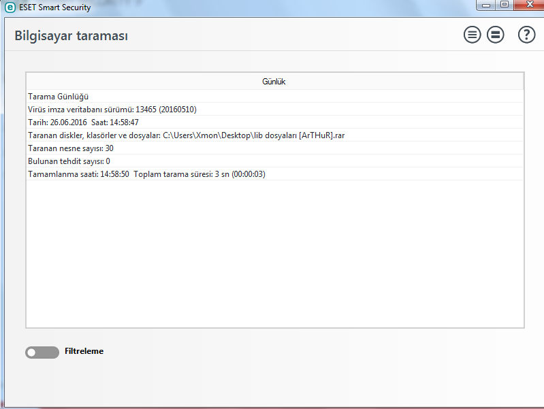Click the Günlük column header
Screen dimensions: 544x409
coord(274,82)
